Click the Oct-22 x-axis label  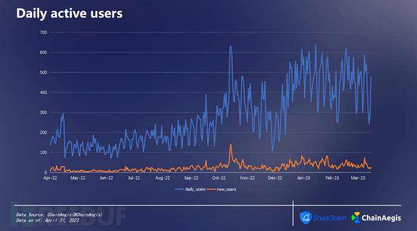[219, 178]
